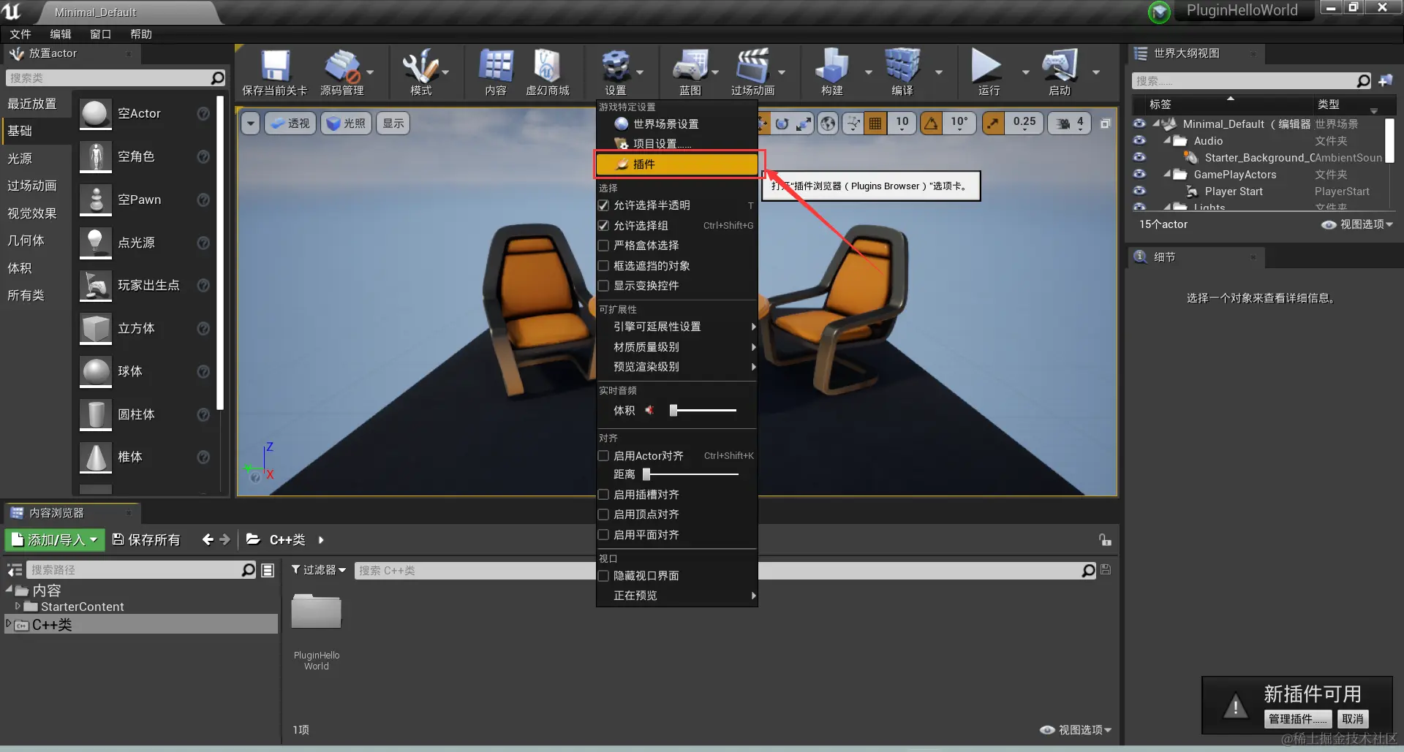
Task: Toggle the viewport rotation snap triangle icon
Action: tap(931, 124)
